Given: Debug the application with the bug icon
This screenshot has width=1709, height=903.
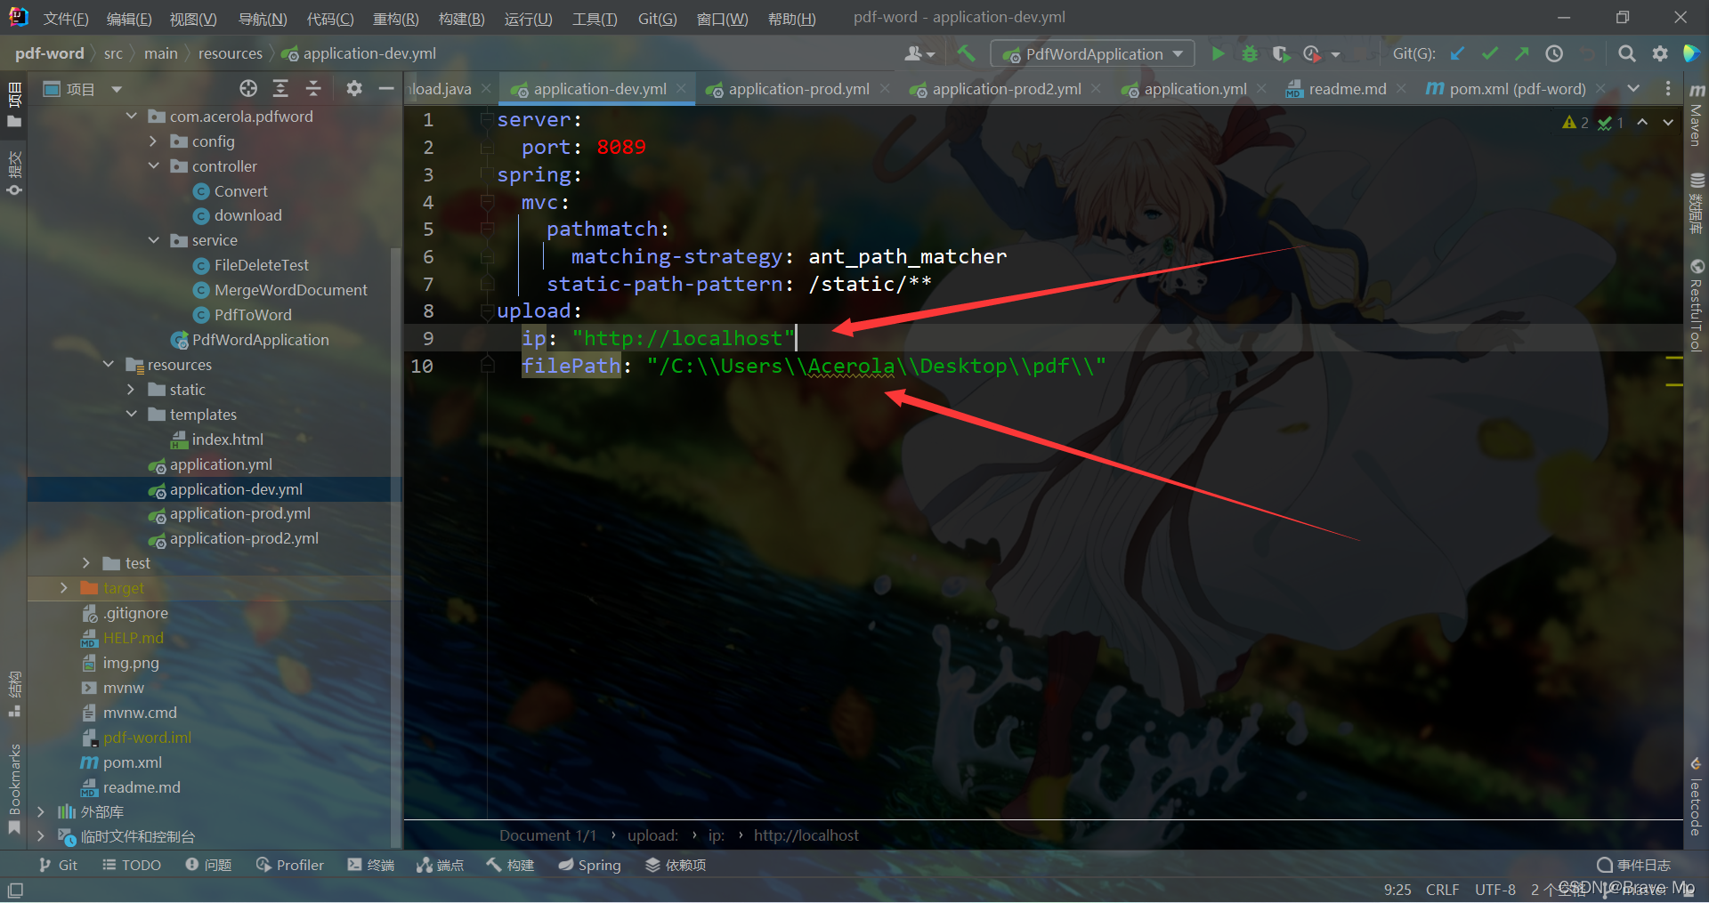Looking at the screenshot, I should [x=1250, y=54].
